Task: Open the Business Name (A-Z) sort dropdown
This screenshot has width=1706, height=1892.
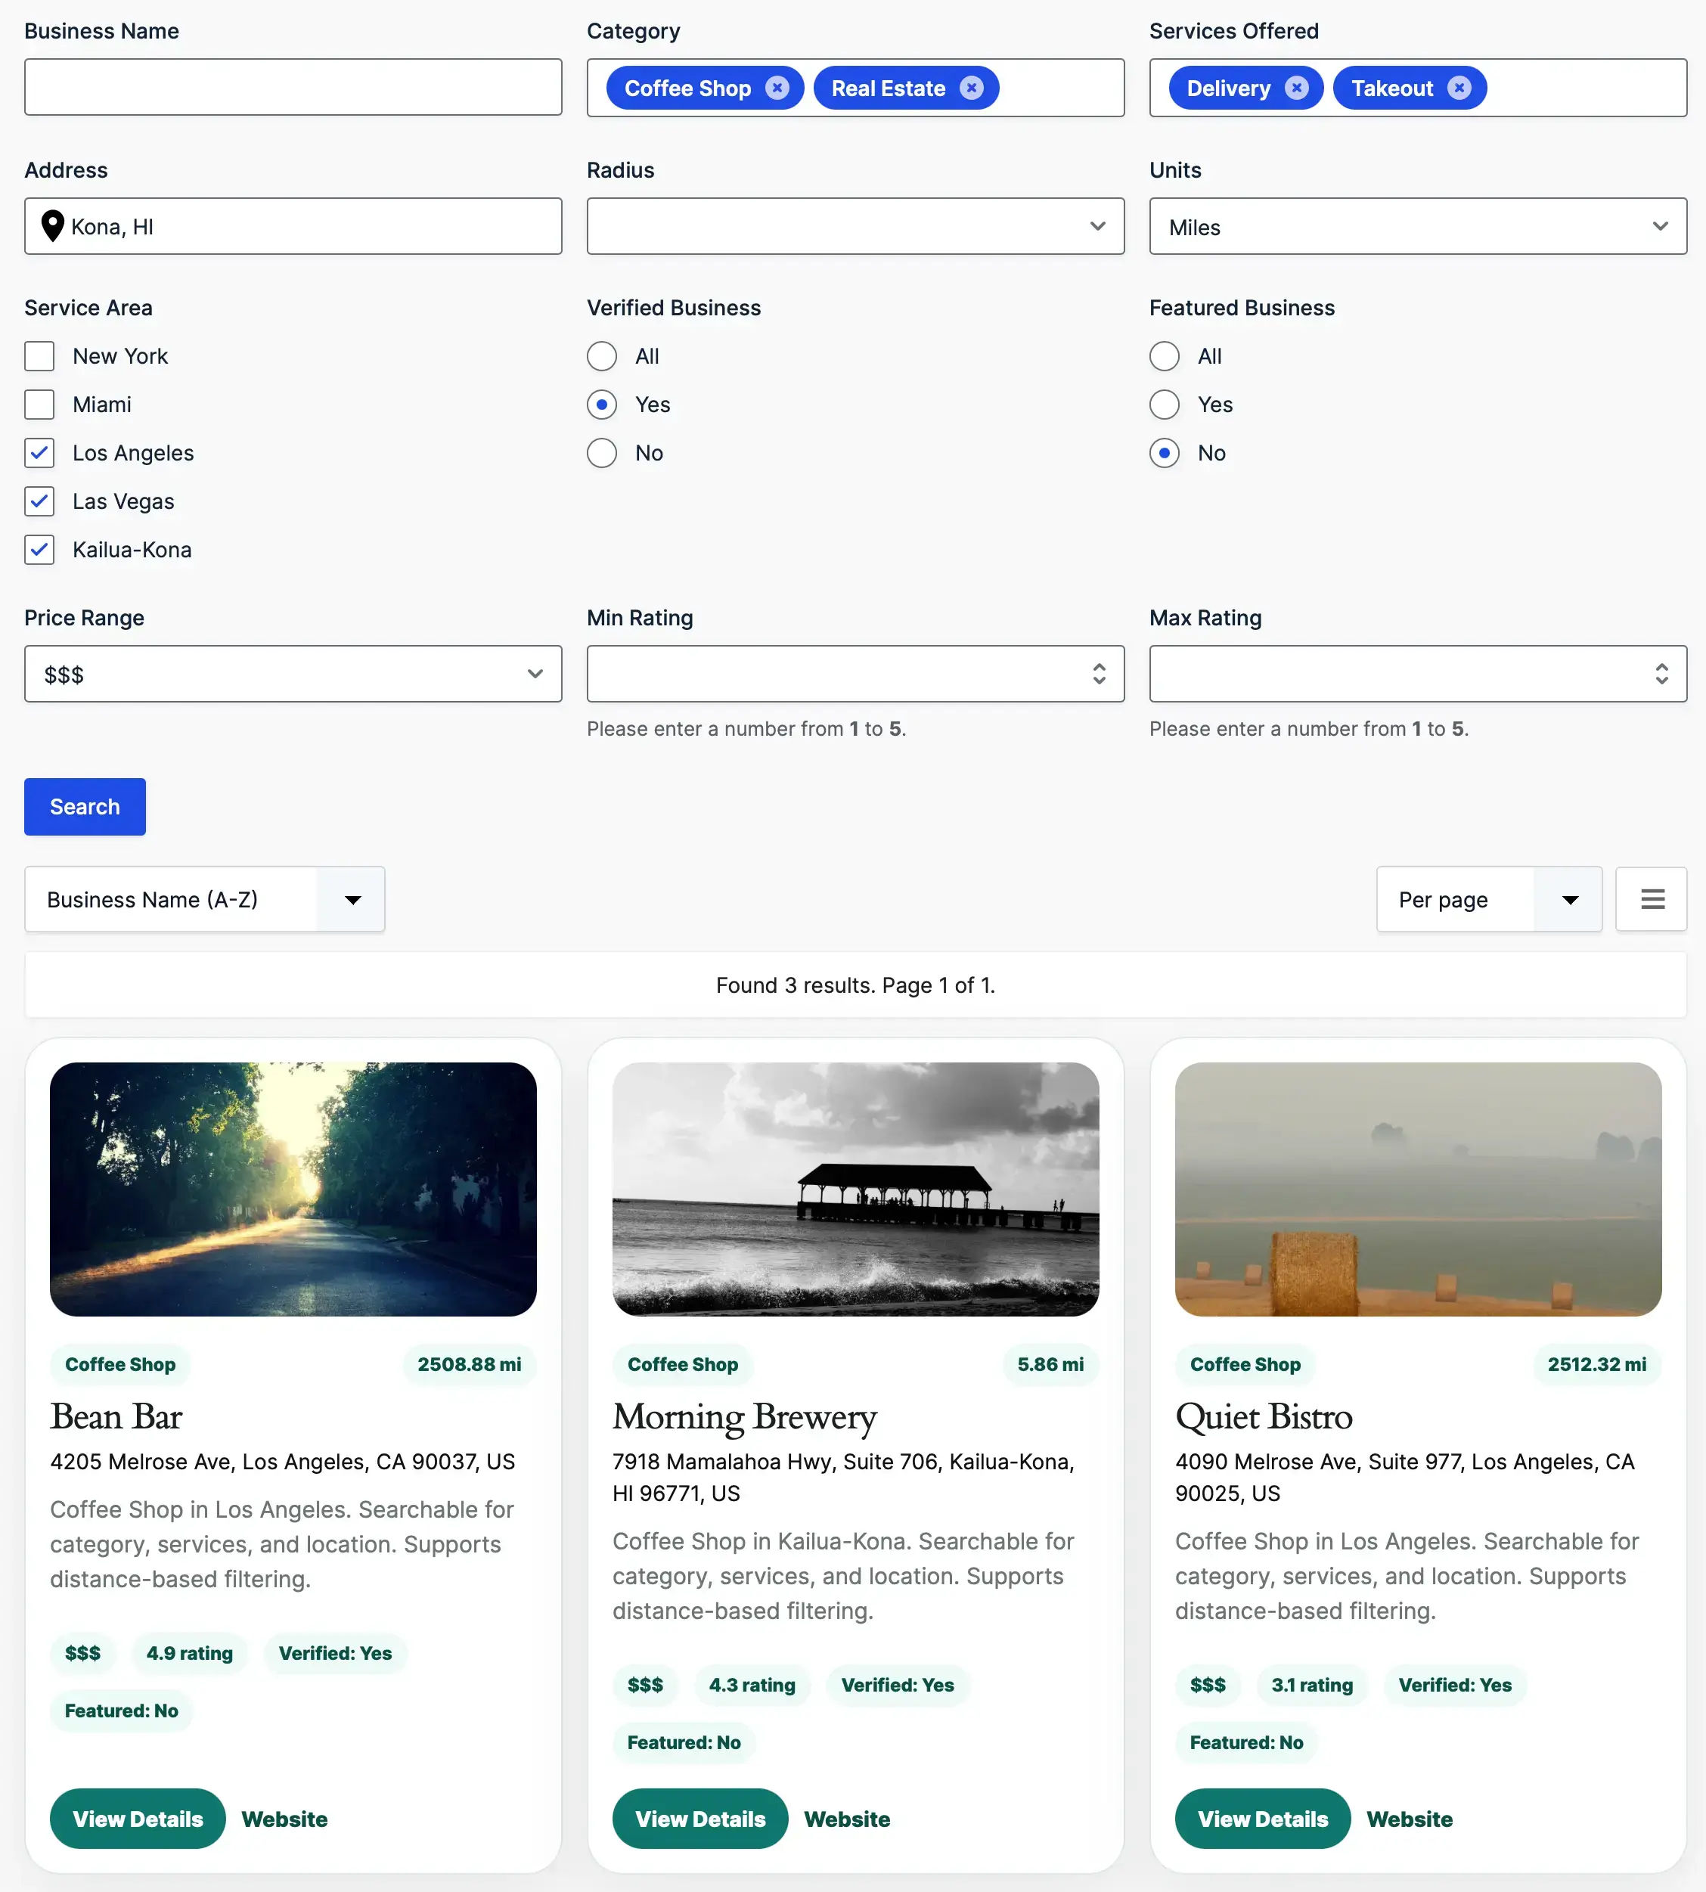Action: click(x=204, y=898)
